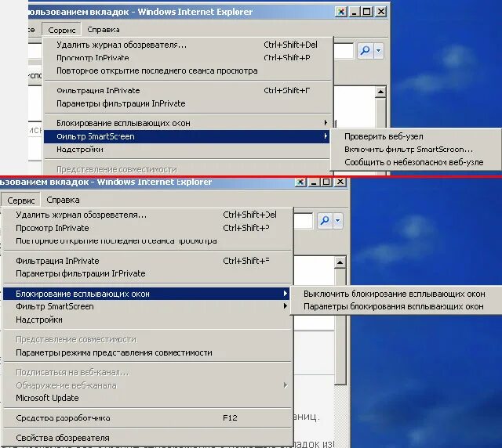Minimize the bottom Internet Explorer window
The height and width of the screenshot is (448, 502).
pos(314,182)
